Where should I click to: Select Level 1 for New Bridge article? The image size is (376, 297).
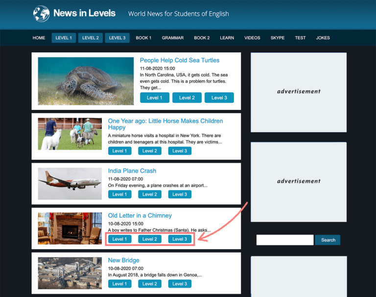[119, 284]
